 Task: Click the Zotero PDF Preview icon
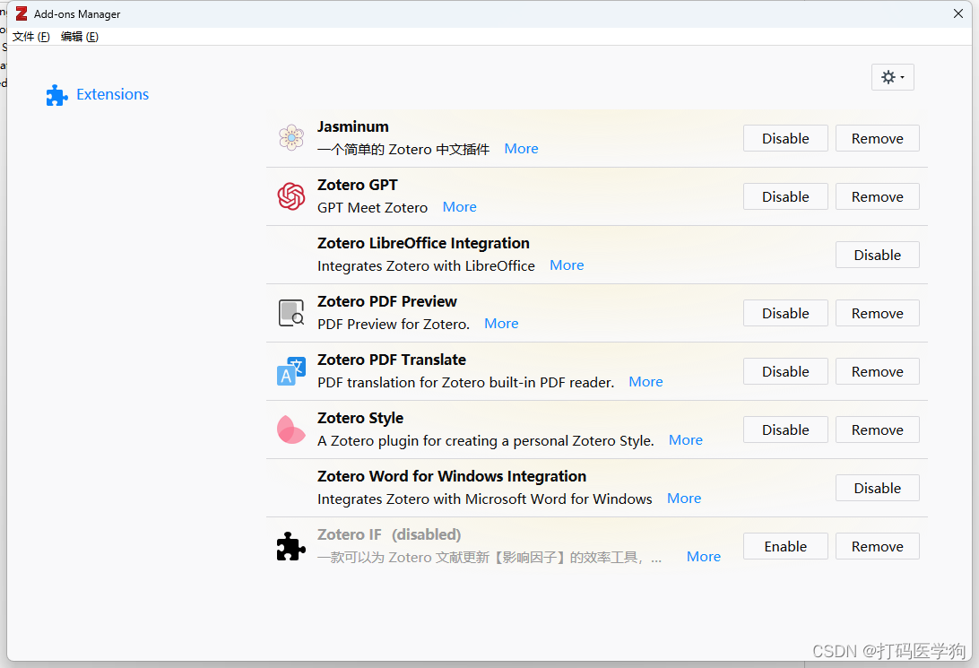click(x=291, y=313)
